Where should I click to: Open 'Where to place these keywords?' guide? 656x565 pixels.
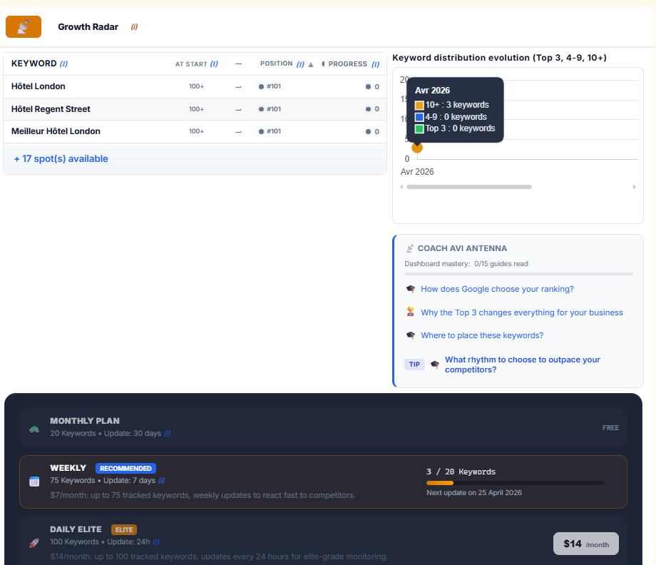(482, 335)
